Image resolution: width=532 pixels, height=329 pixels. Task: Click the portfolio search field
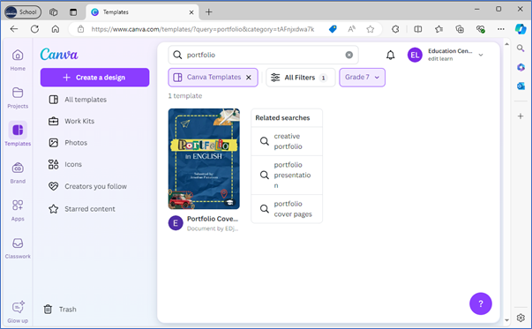coord(263,55)
